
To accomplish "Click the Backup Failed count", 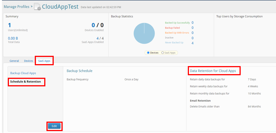I will 193,28.
